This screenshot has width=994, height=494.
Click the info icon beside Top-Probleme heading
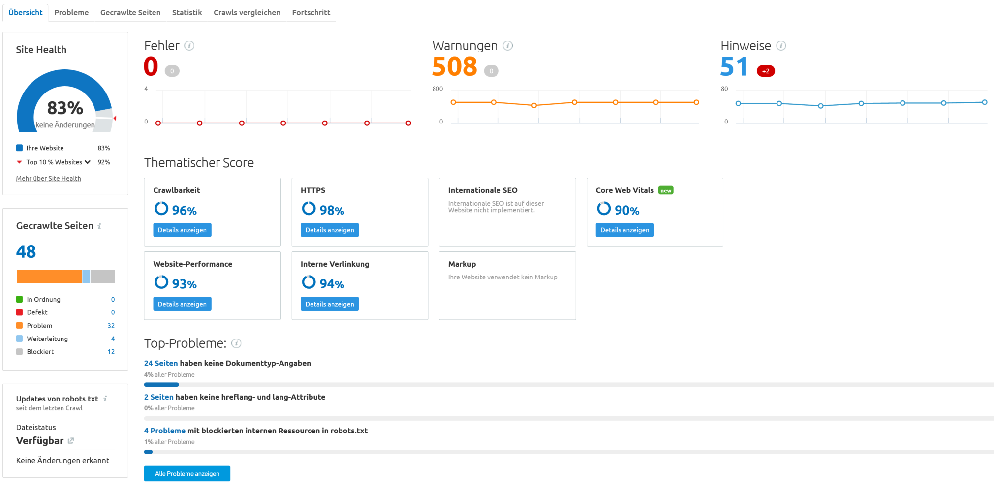(236, 343)
